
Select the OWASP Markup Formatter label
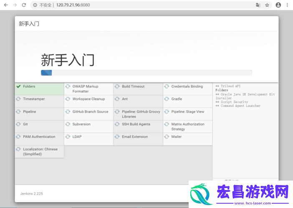[x=86, y=89]
